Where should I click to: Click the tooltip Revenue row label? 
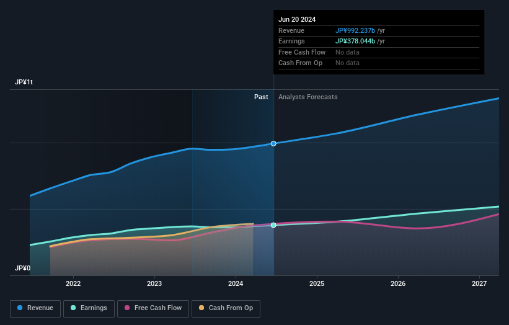[x=291, y=30]
